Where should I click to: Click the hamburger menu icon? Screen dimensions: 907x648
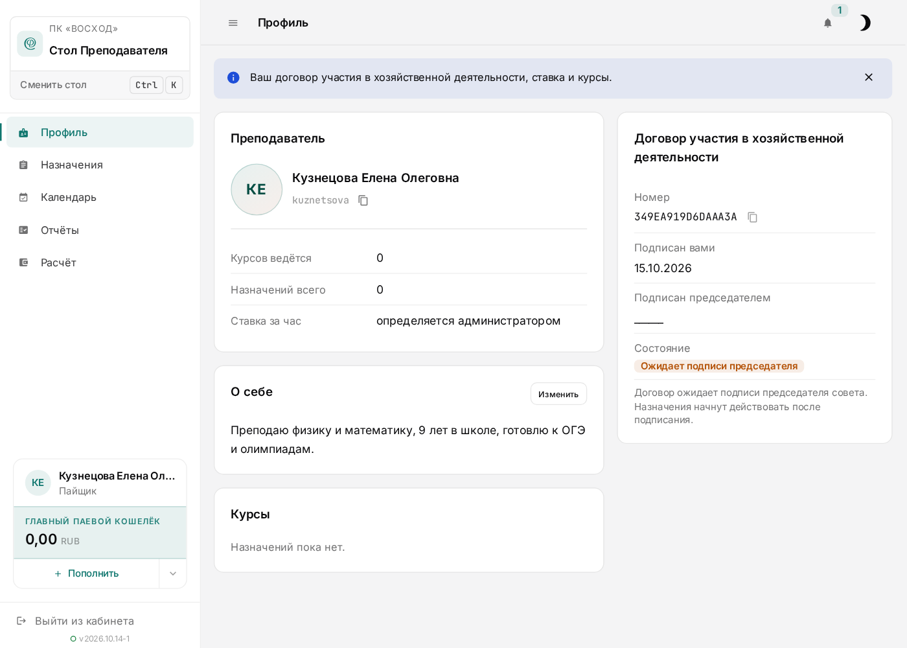pyautogui.click(x=233, y=23)
